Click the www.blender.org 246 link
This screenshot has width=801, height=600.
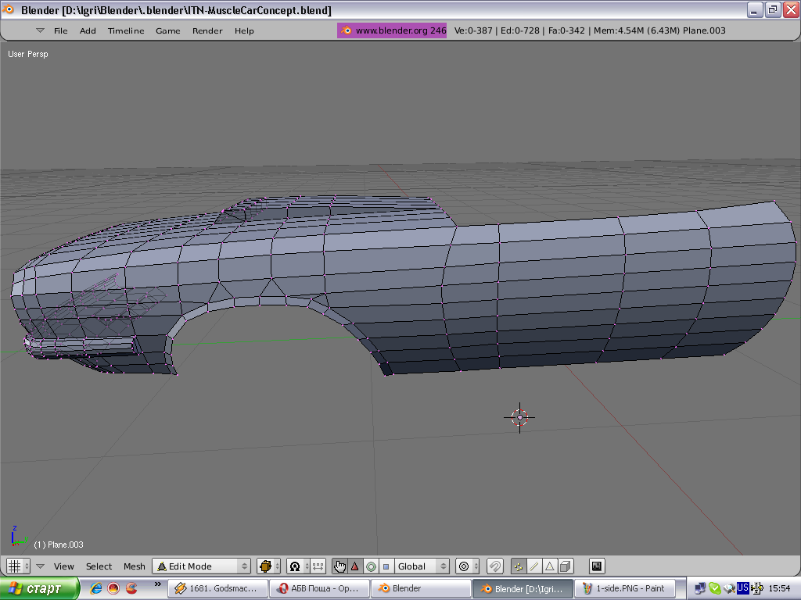point(393,31)
